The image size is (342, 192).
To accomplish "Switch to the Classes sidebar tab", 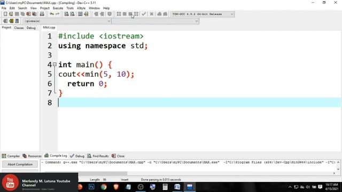I will 19,28.
